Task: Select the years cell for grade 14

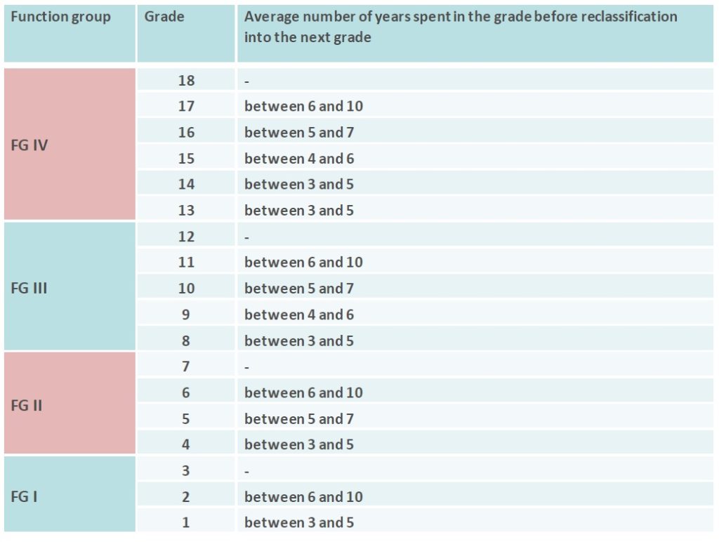Action: click(299, 184)
